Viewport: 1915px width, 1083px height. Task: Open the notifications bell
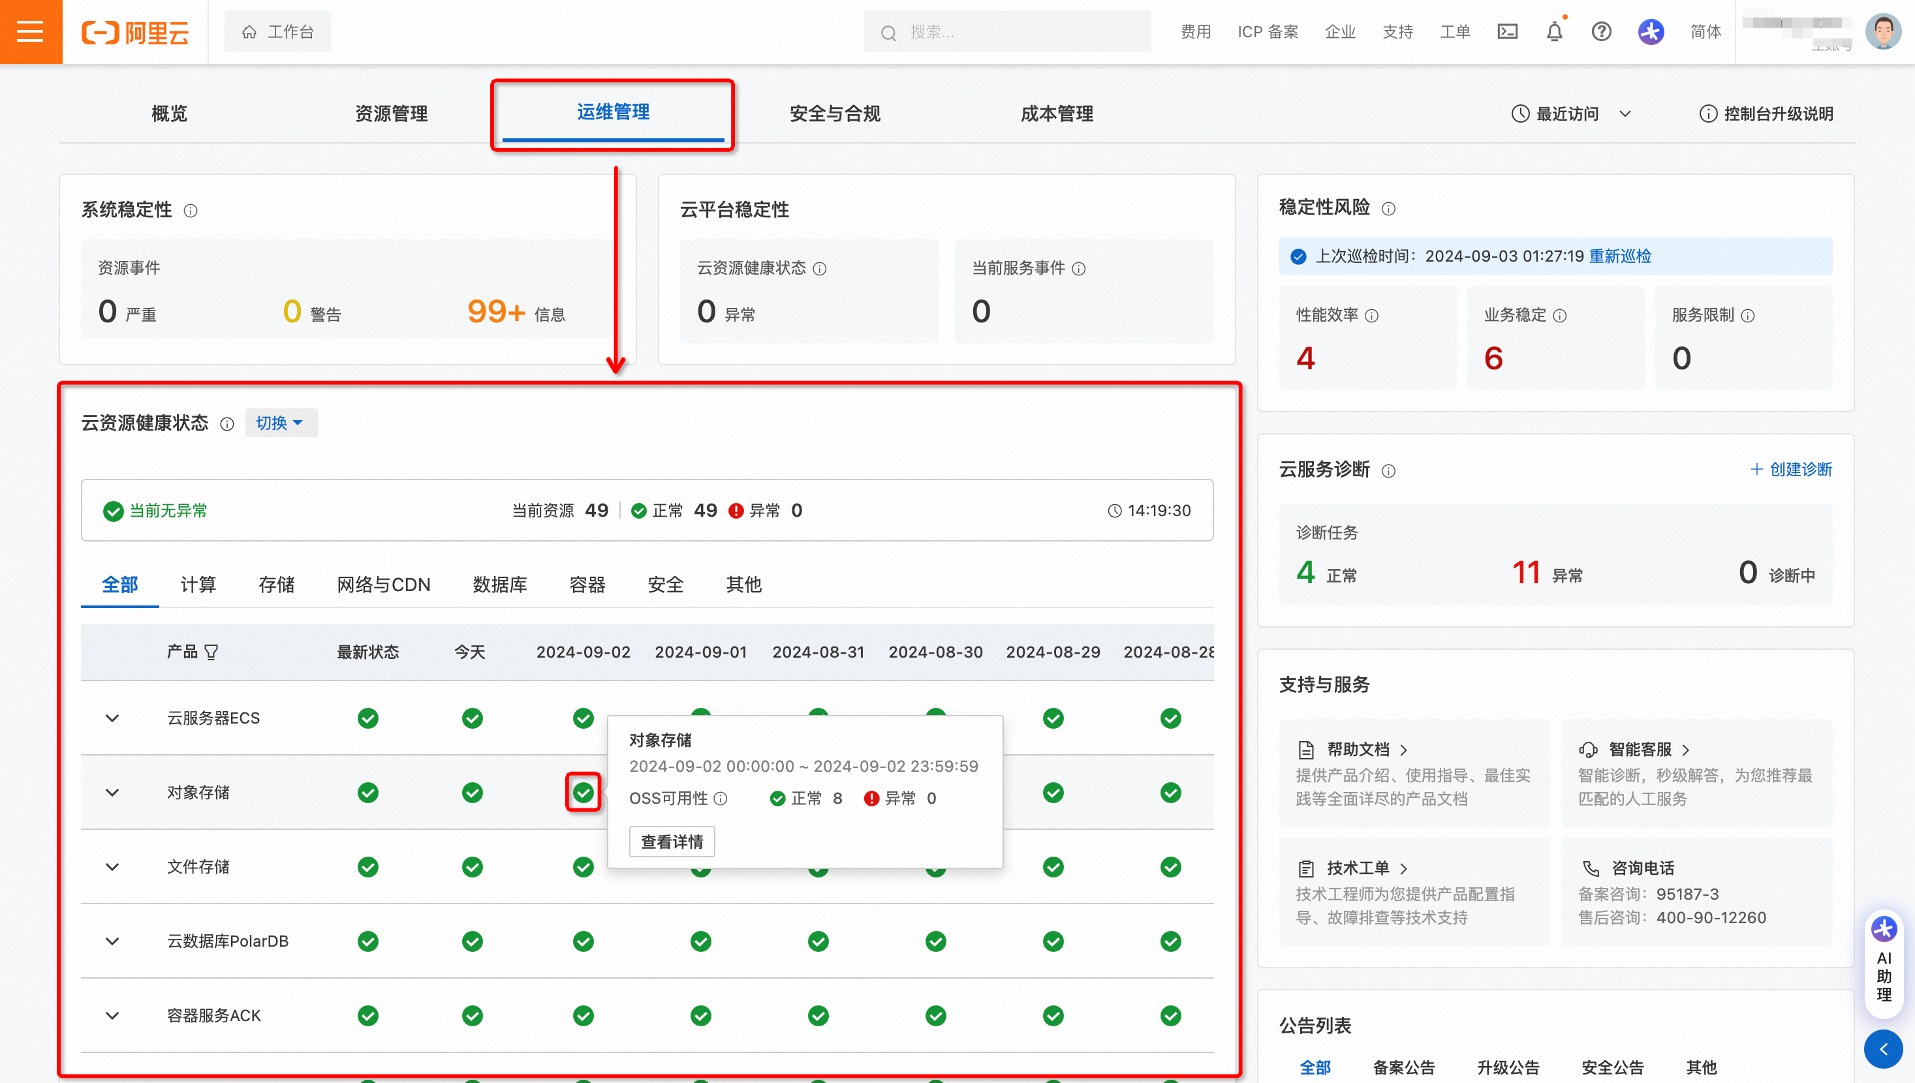[1554, 32]
